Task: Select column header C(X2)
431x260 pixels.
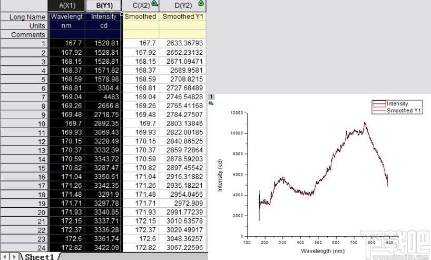Action: pyautogui.click(x=141, y=6)
